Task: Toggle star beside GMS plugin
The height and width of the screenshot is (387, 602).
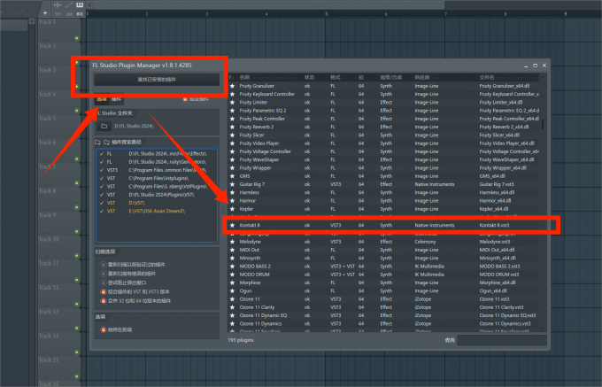Action: [232, 176]
